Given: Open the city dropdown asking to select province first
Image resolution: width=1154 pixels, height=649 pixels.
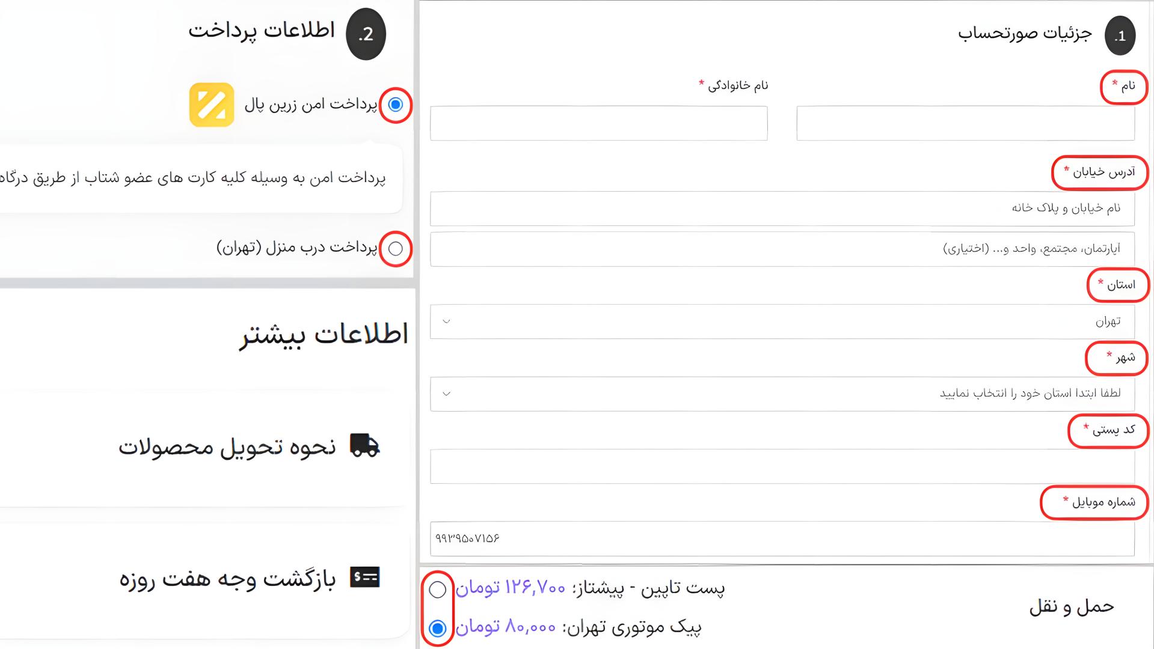Looking at the screenshot, I should 782,394.
